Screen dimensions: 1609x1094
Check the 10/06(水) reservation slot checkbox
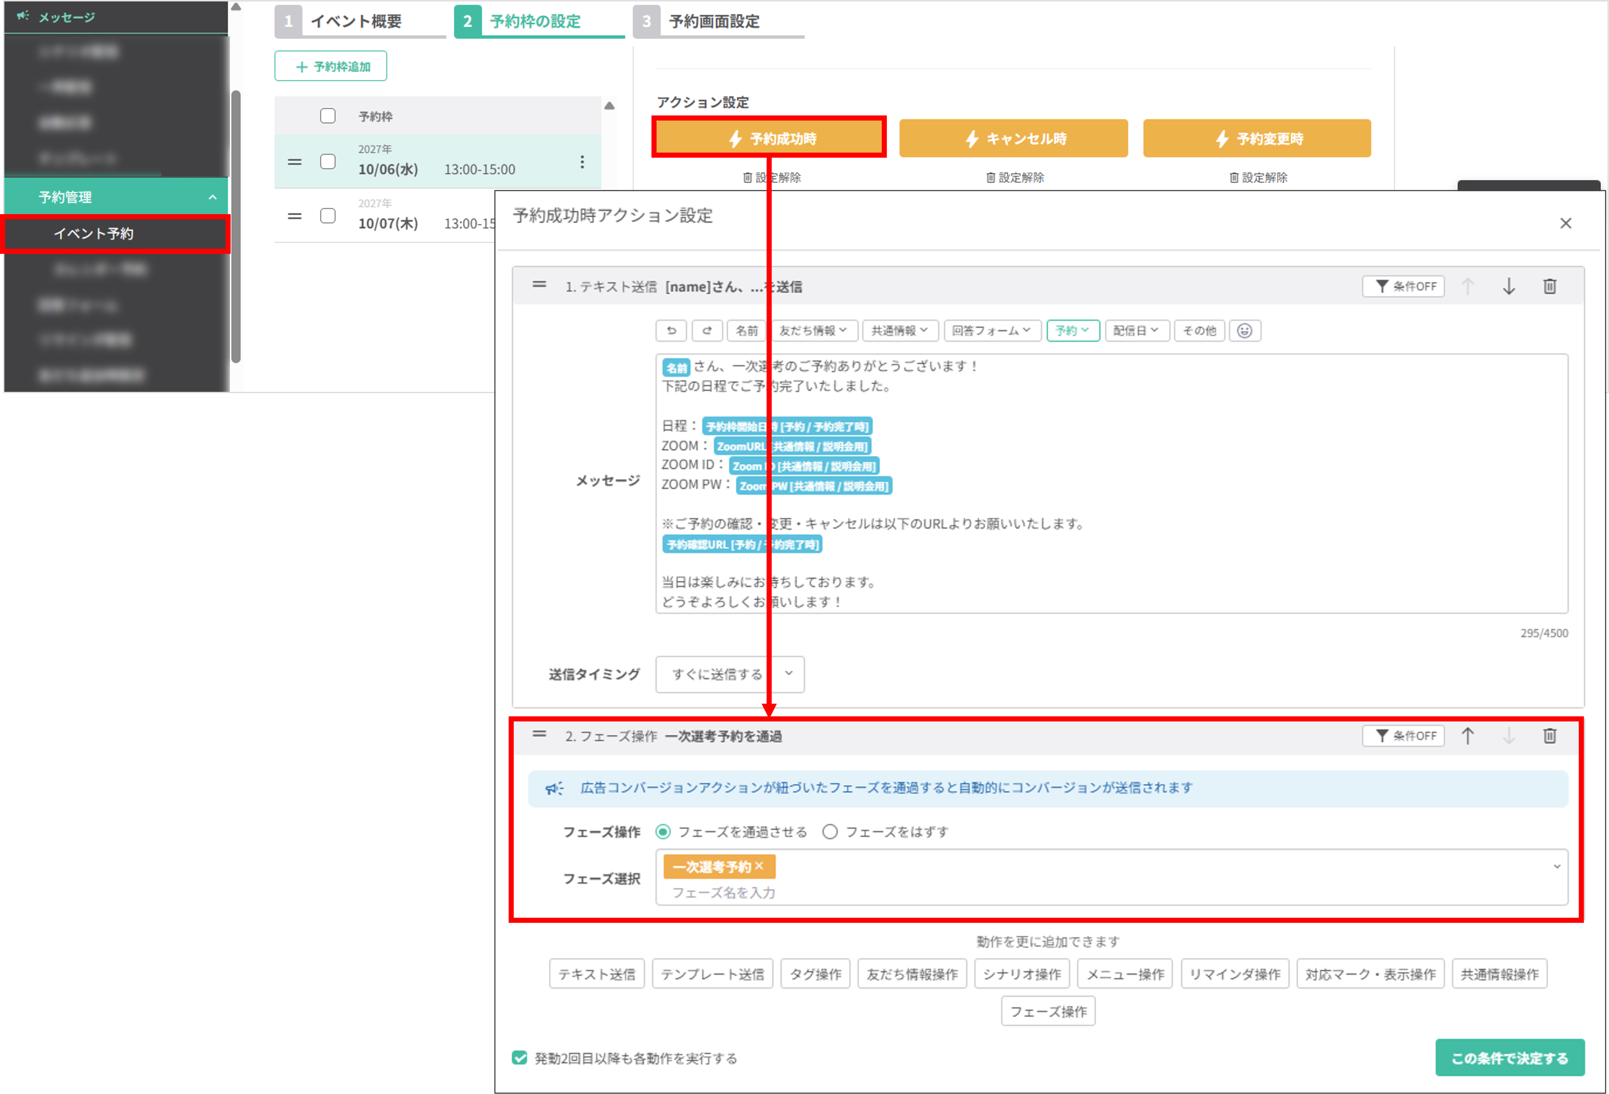point(328,162)
